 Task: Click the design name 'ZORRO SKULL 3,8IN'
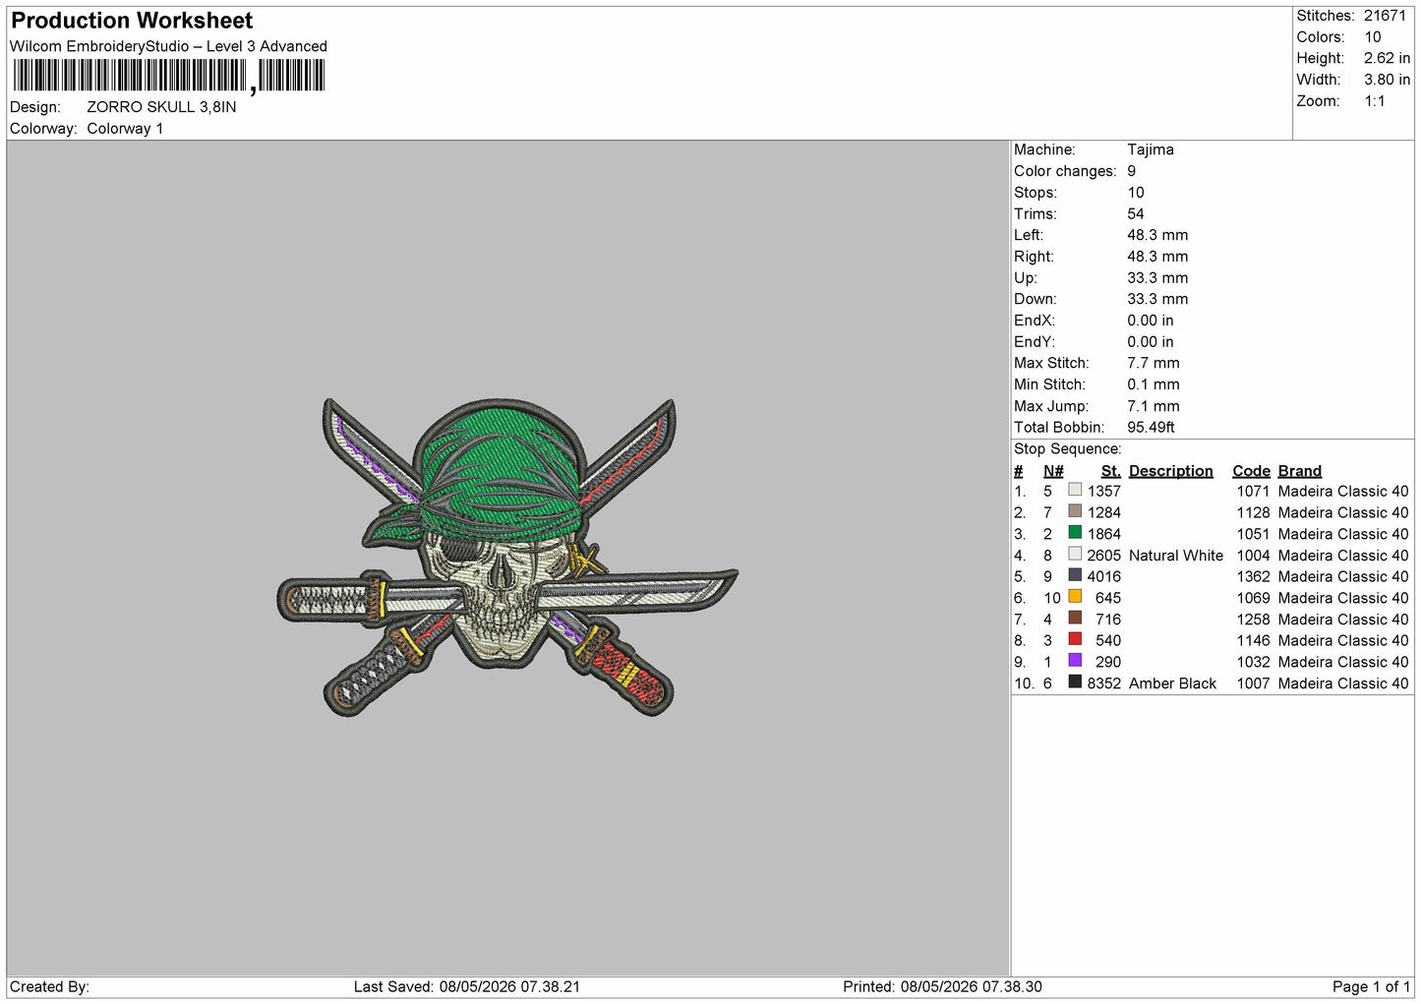pyautogui.click(x=161, y=107)
